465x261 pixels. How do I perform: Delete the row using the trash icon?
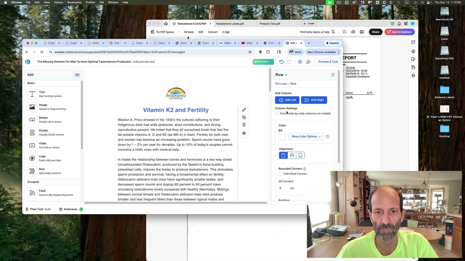coord(244,125)
